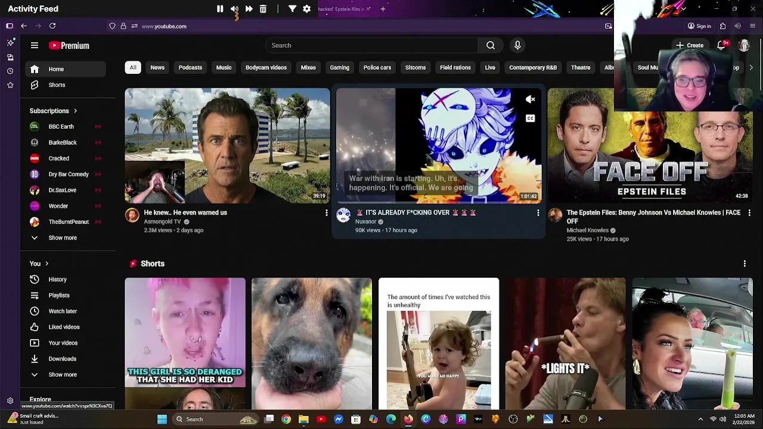The width and height of the screenshot is (763, 429).
Task: Open the Michael Knowles channel name
Action: click(587, 231)
